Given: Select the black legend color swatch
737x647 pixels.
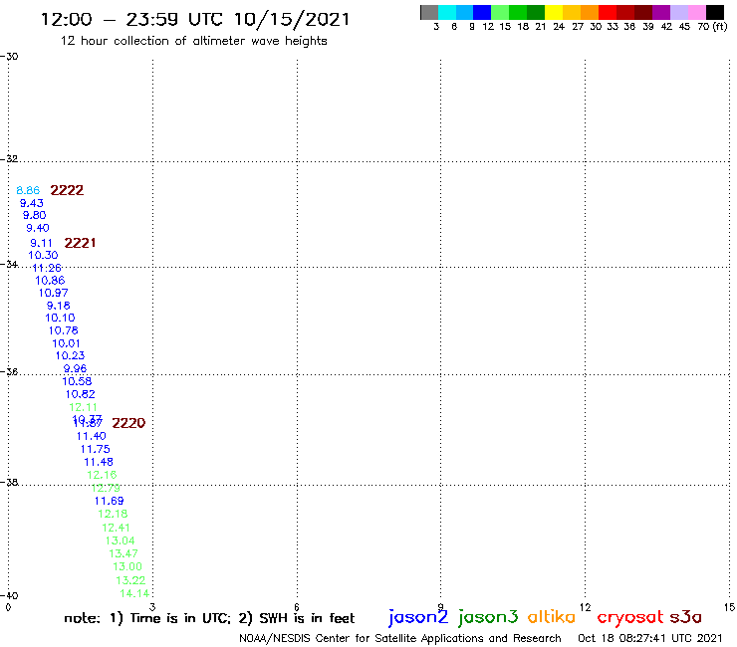Looking at the screenshot, I should 714,12.
